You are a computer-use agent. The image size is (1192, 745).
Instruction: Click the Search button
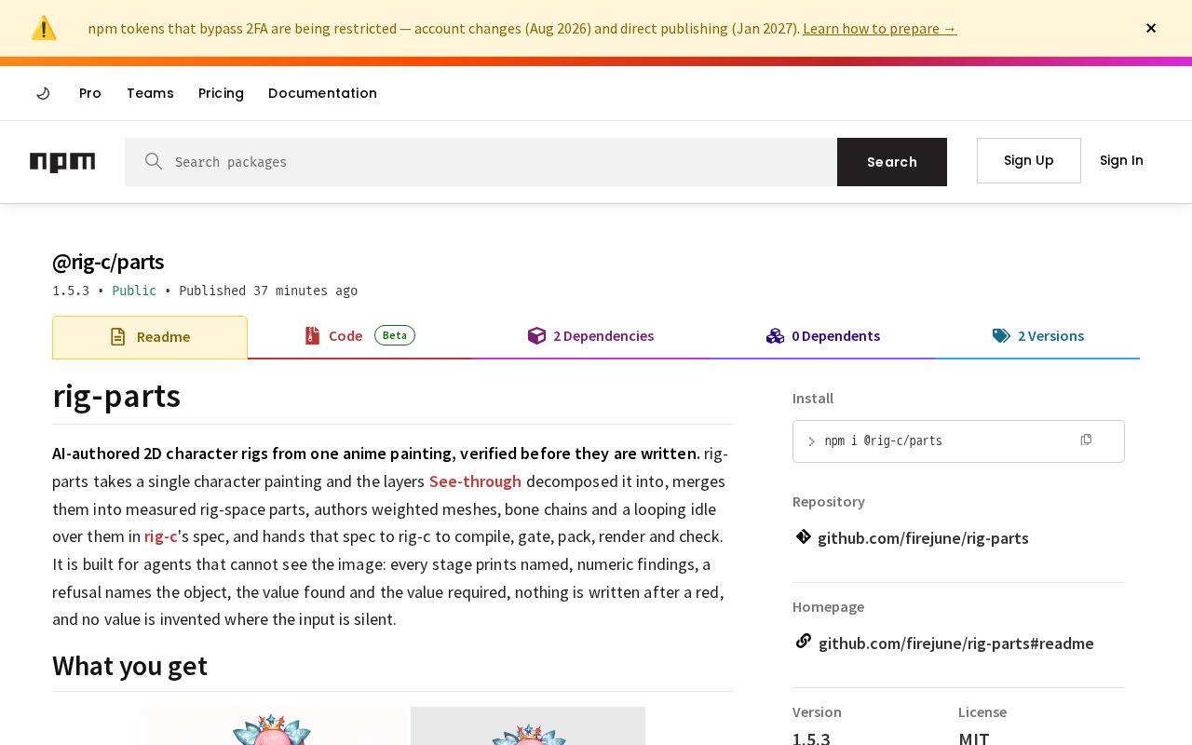[892, 162]
